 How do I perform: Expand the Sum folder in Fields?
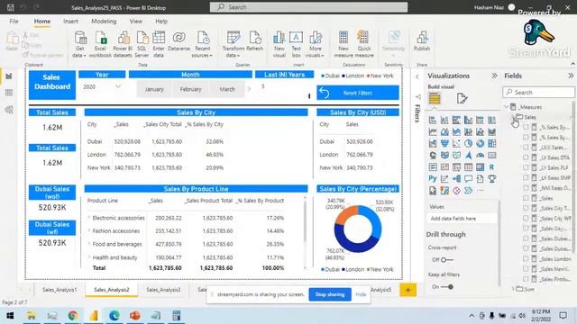(513, 289)
